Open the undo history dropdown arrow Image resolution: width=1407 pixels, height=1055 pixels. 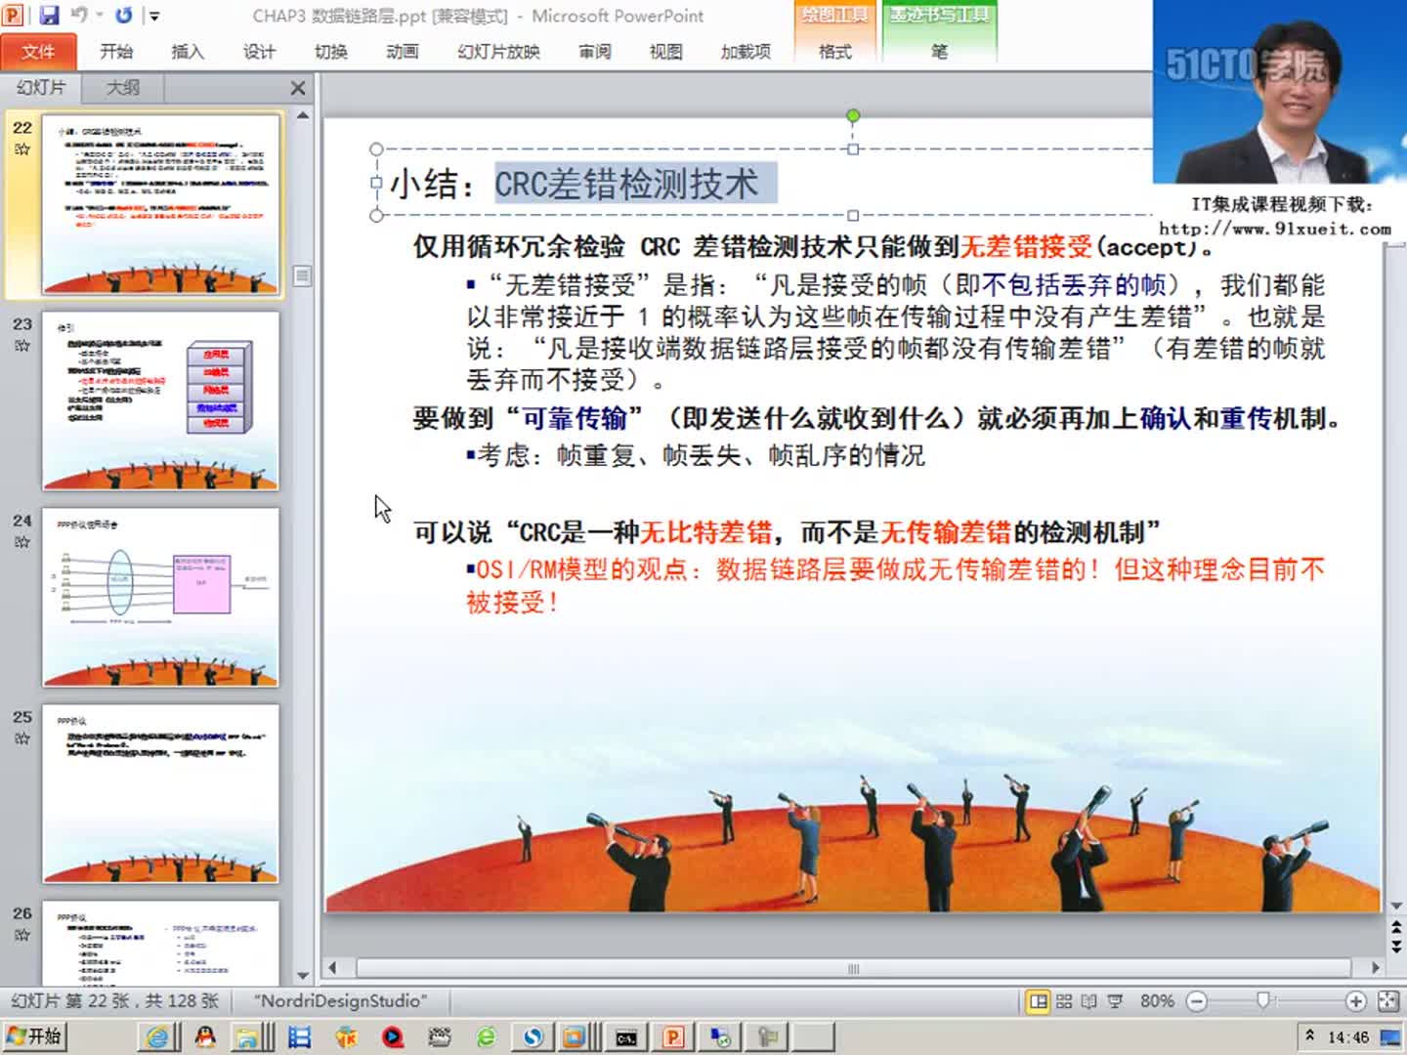point(99,16)
